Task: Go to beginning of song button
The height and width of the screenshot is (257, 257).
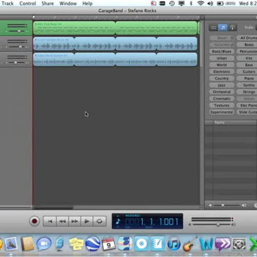Action: [x=50, y=221]
